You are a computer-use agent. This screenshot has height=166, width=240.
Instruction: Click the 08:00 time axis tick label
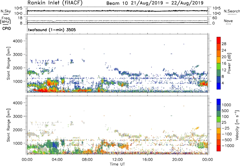87,160
